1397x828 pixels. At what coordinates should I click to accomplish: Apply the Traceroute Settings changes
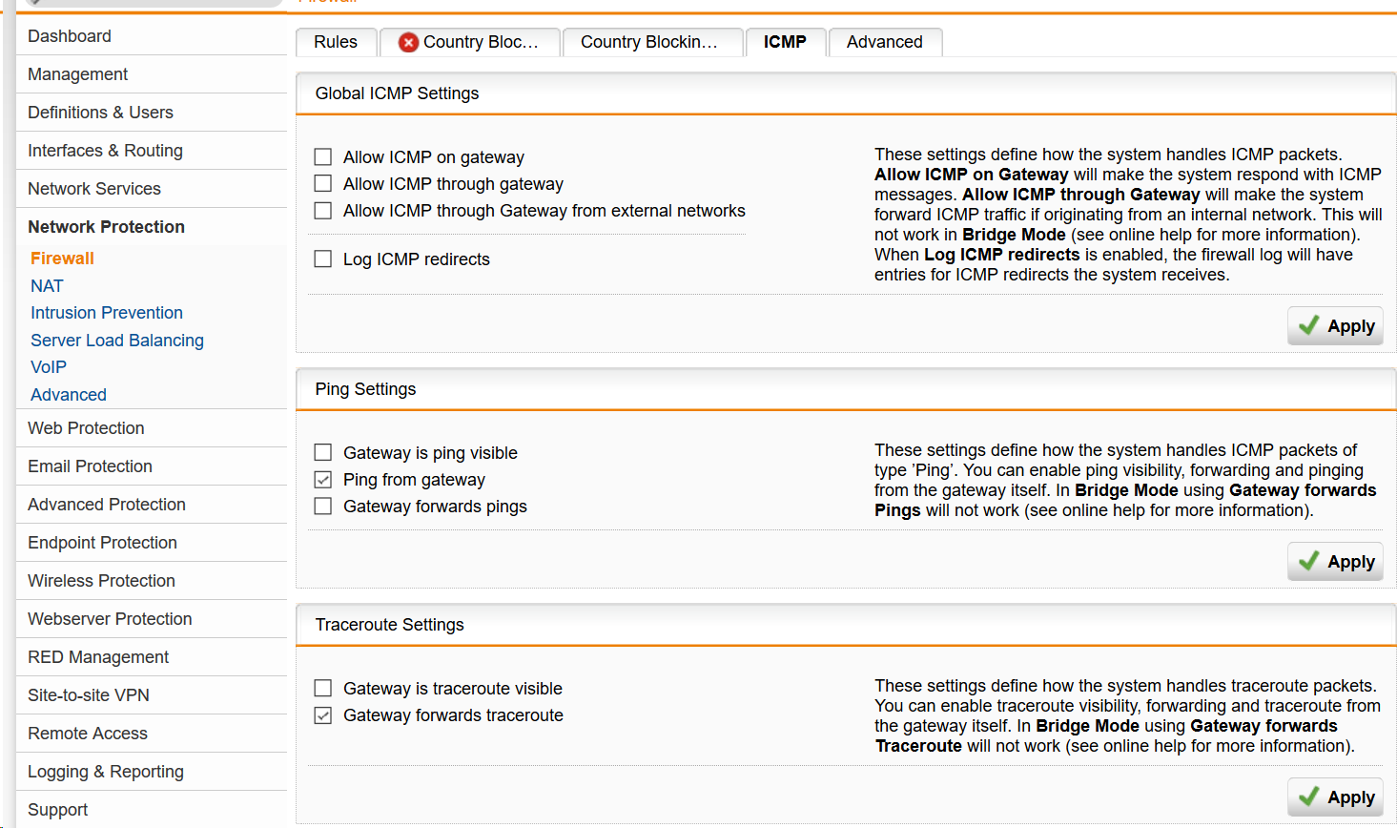(x=1335, y=797)
